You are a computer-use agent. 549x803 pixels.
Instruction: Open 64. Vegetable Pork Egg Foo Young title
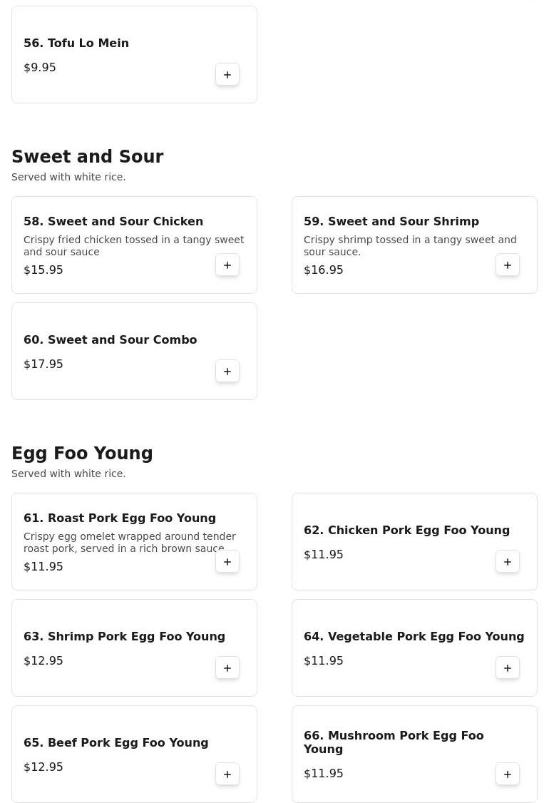coord(414,637)
